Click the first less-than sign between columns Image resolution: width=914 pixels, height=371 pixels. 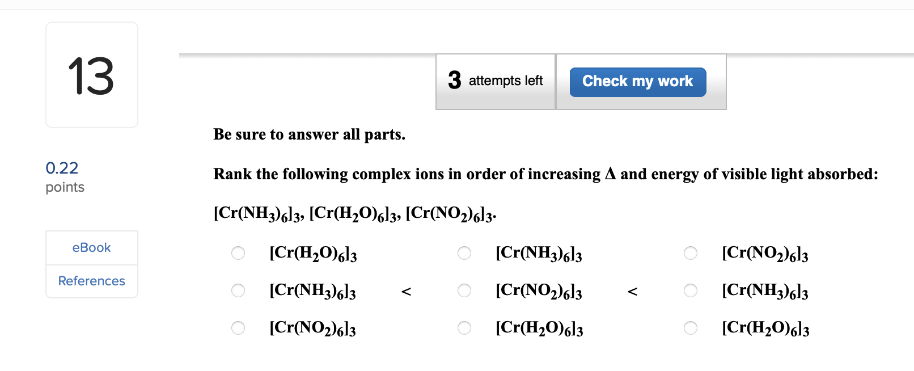407,290
